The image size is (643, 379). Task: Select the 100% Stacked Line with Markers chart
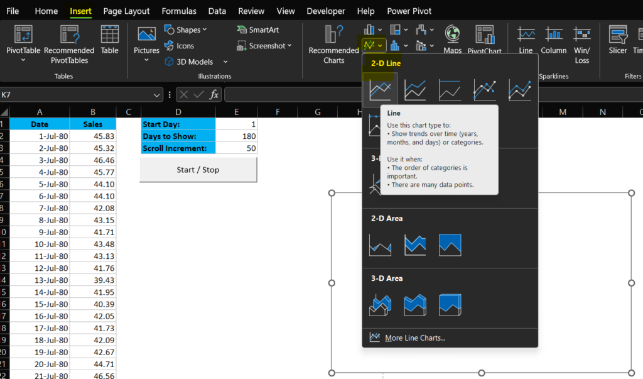pyautogui.click(x=374, y=125)
